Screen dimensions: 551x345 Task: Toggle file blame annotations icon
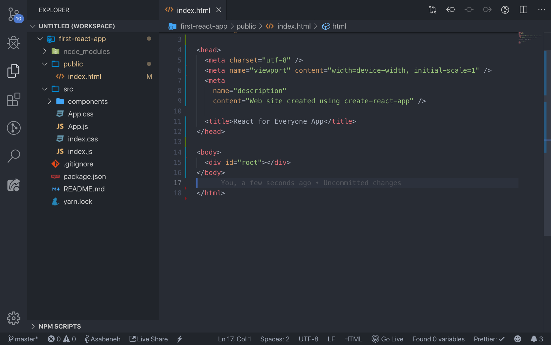click(505, 10)
